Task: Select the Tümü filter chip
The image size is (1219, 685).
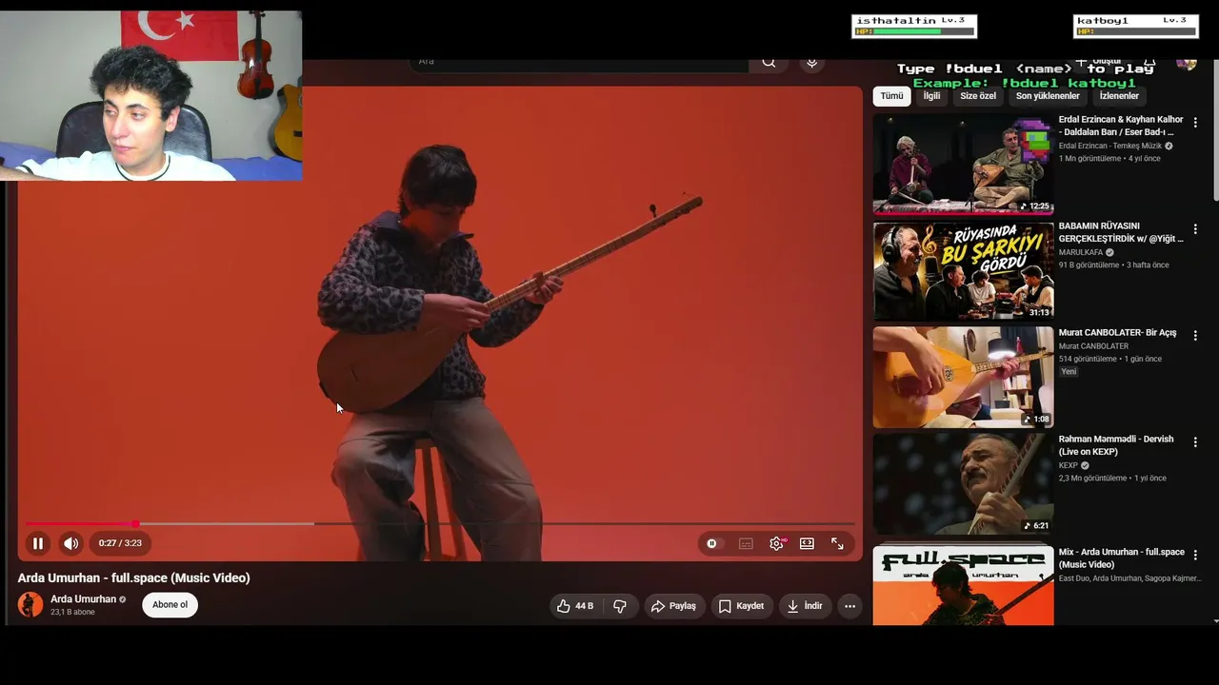Action: point(891,96)
